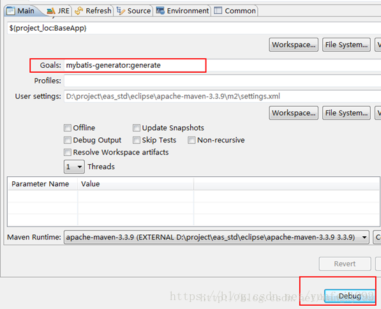
Task: Click the User settings path field
Action: click(222, 96)
